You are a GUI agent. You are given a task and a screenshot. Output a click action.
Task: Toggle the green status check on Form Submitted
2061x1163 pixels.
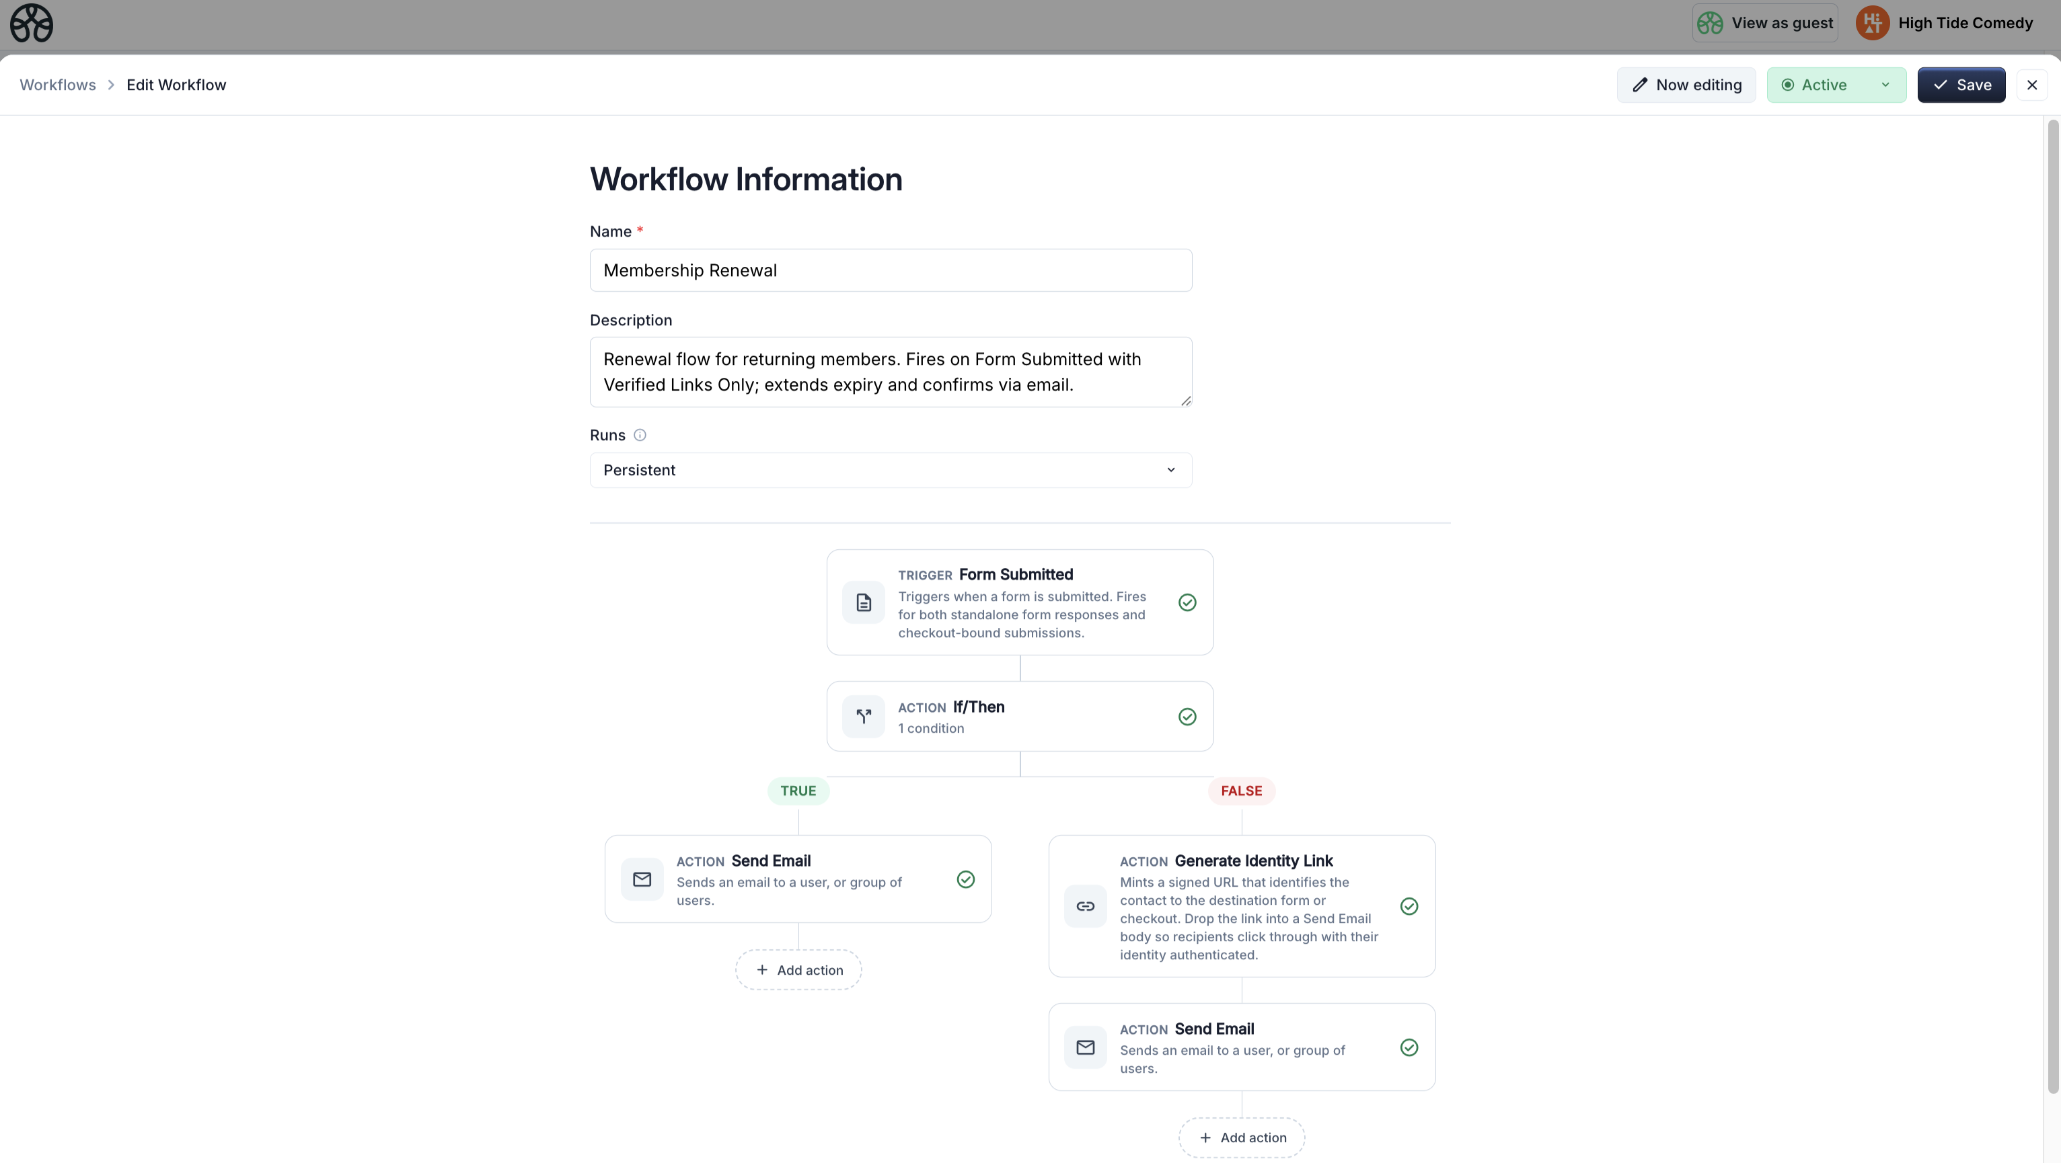1187,602
